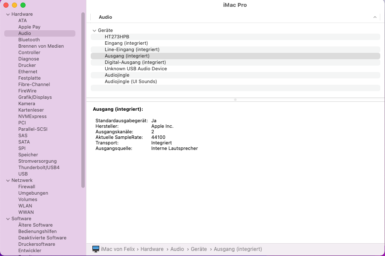Open Festplatte entry
The height and width of the screenshot is (256, 385).
(29, 78)
